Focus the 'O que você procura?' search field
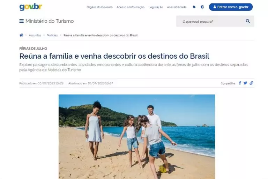The height and width of the screenshot is (179, 268). click(210, 21)
